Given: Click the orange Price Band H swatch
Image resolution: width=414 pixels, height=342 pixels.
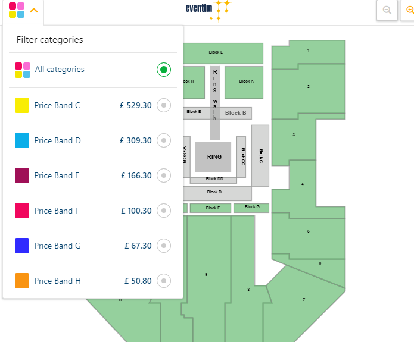Looking at the screenshot, I should tap(22, 281).
